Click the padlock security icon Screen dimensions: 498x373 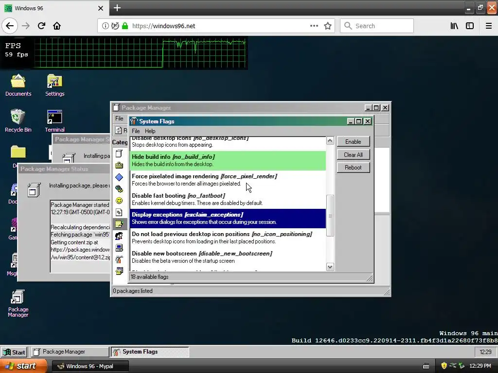(x=125, y=26)
